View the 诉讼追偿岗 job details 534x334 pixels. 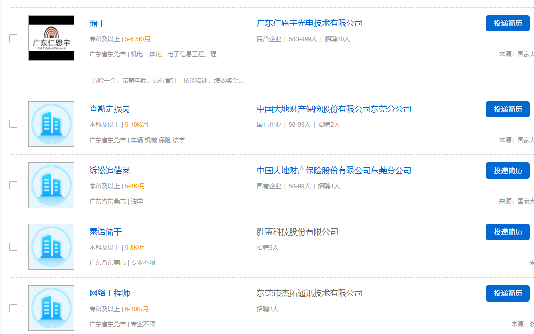[x=110, y=171]
